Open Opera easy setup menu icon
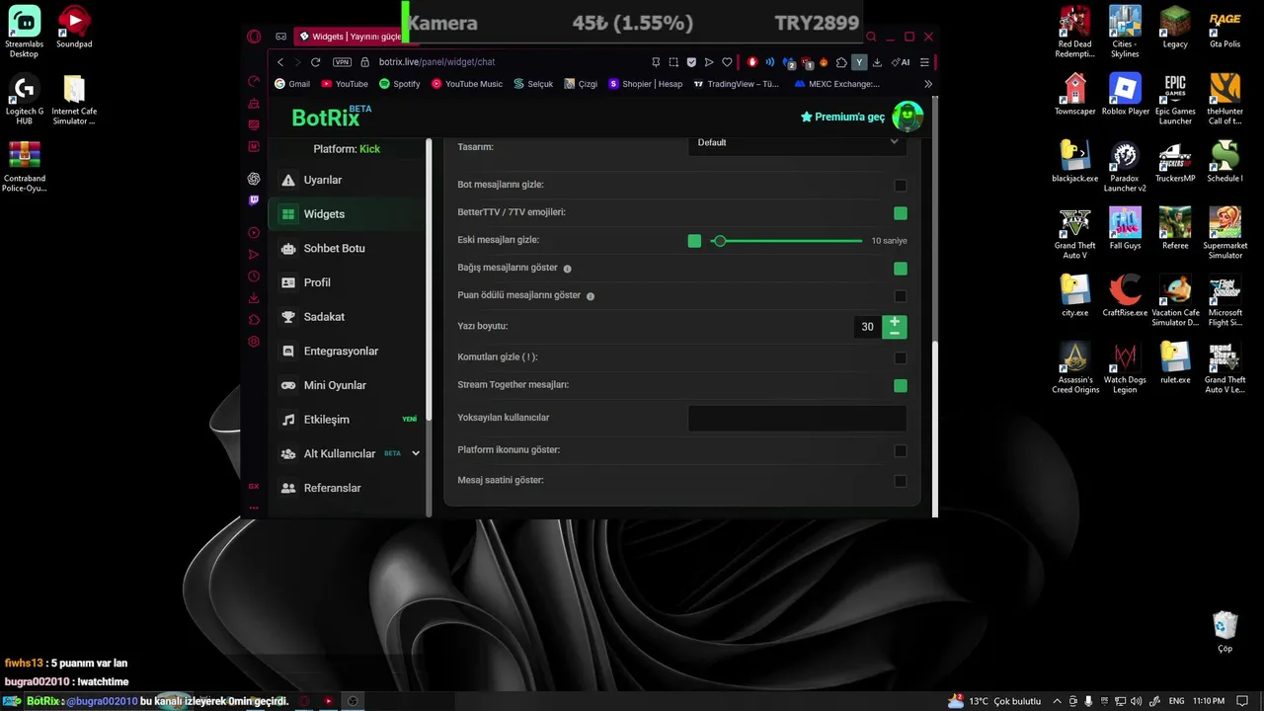This screenshot has width=1264, height=711. 924,62
